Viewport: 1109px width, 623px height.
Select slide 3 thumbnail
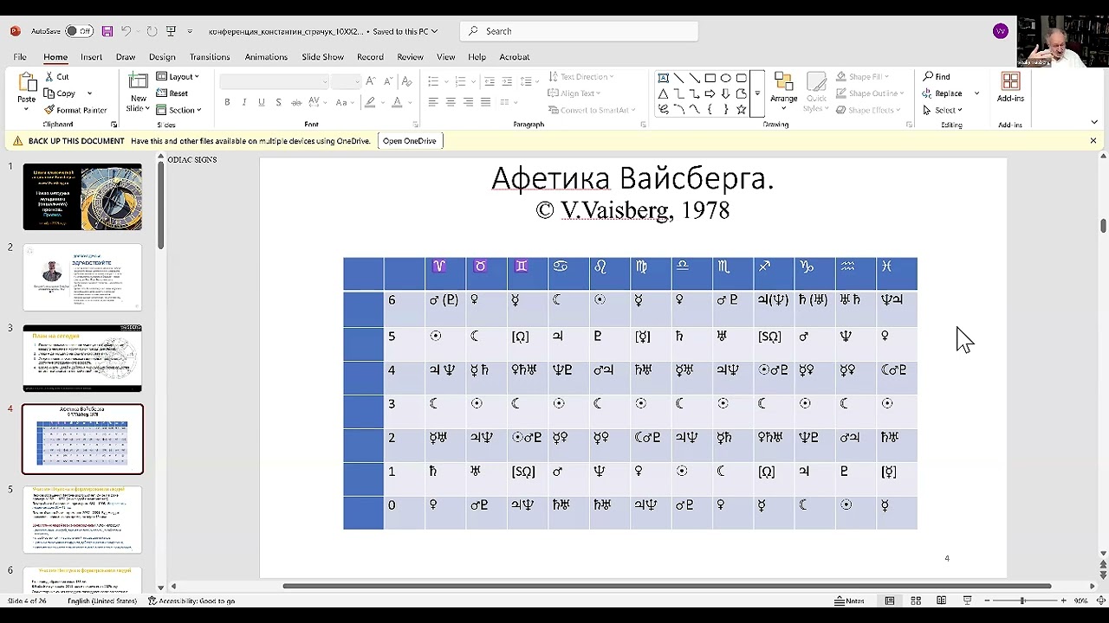click(82, 358)
